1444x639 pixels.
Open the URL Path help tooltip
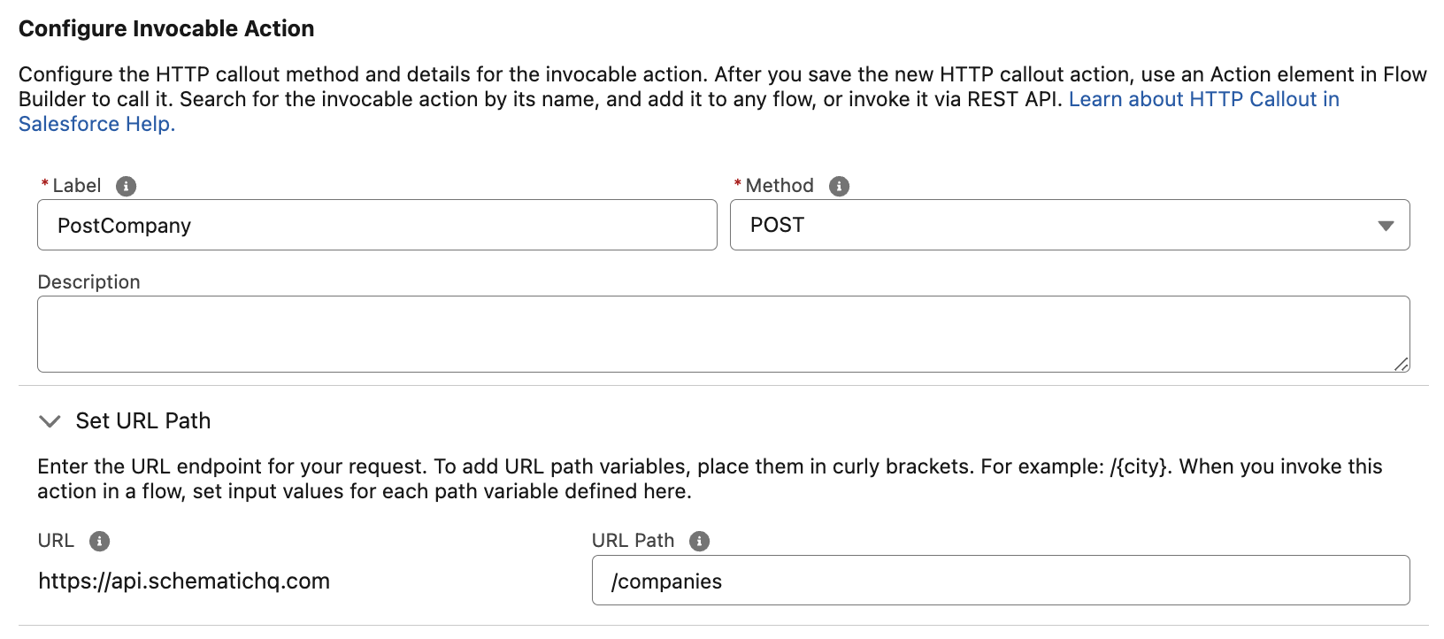[x=698, y=540]
